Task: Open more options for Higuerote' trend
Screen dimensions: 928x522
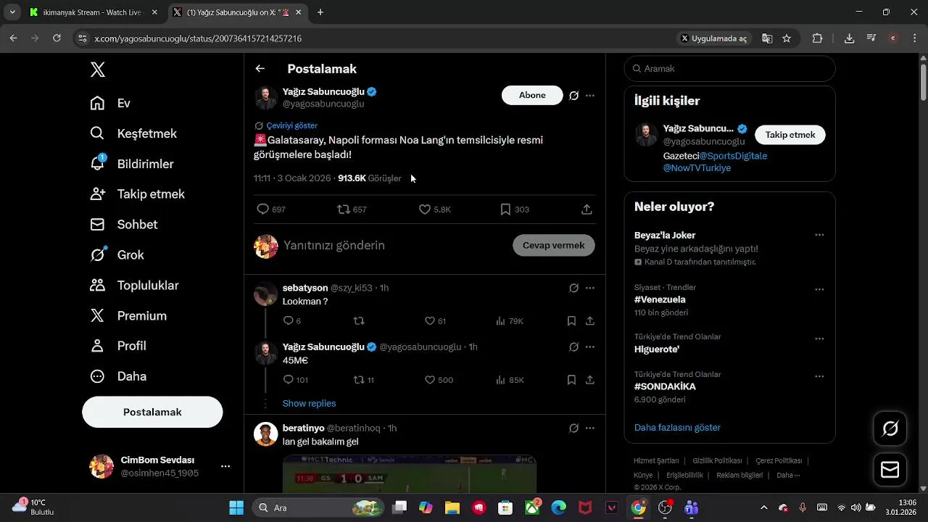Action: [x=819, y=339]
